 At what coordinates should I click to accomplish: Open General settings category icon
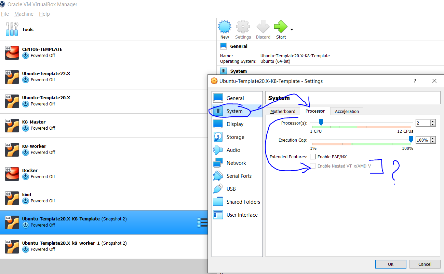pos(218,98)
